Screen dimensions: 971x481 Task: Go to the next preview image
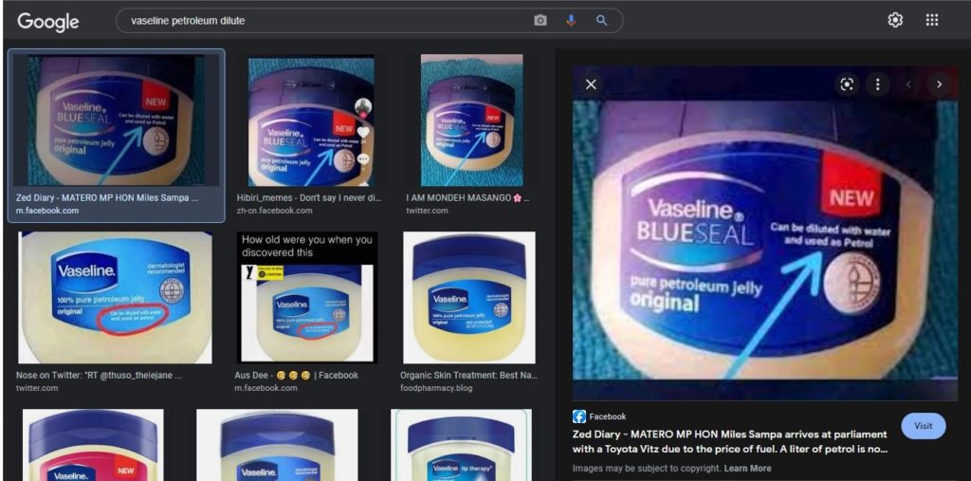[x=940, y=84]
